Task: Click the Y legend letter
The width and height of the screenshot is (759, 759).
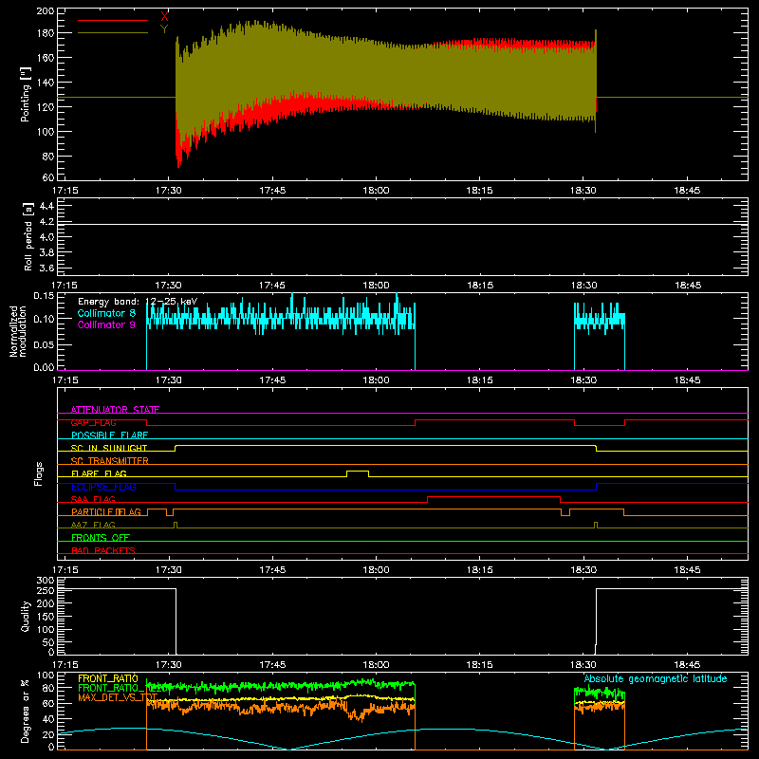Action: pyautogui.click(x=164, y=29)
